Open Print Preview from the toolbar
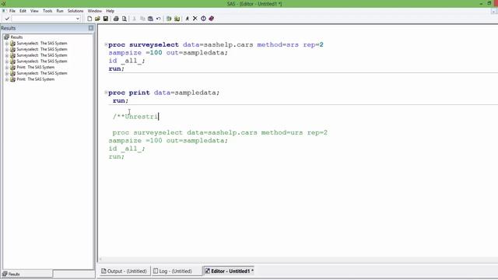The height and width of the screenshot is (280, 498). tap(124, 19)
